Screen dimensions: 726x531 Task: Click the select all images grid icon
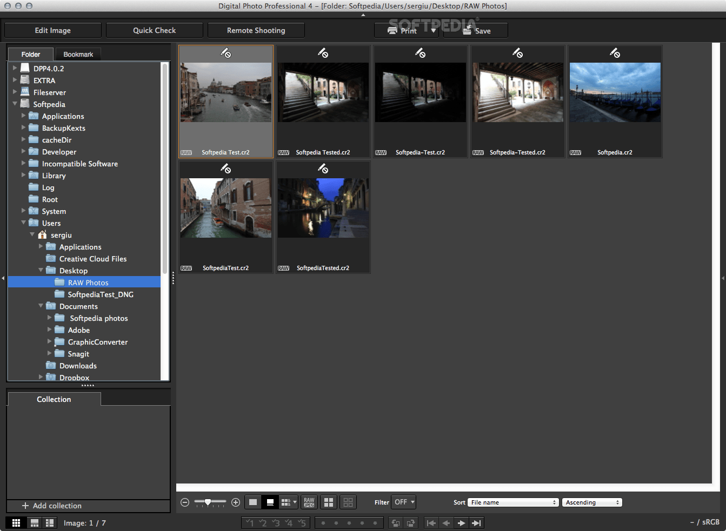point(329,502)
